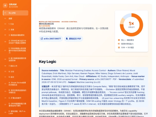Open 8. 讨论 section
This screenshot has width=156, height=117.
[x=16, y=71]
